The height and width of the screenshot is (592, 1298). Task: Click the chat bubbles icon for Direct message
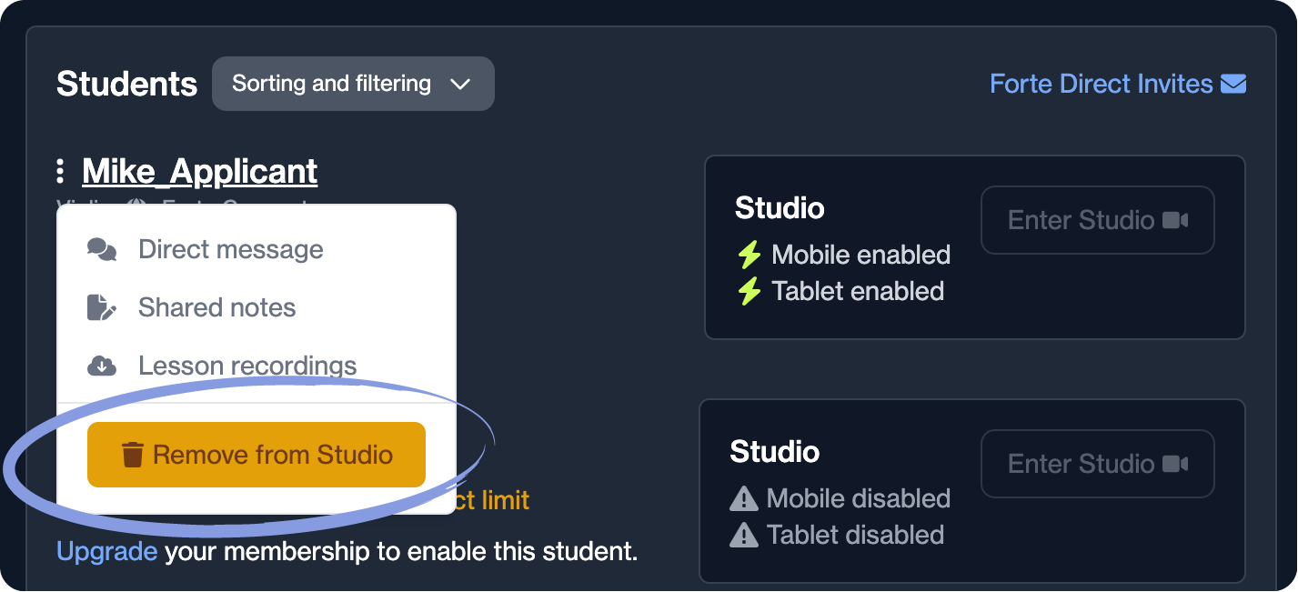[x=101, y=250]
